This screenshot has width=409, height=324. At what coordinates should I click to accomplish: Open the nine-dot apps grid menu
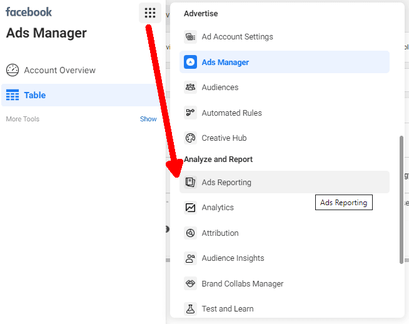click(149, 13)
